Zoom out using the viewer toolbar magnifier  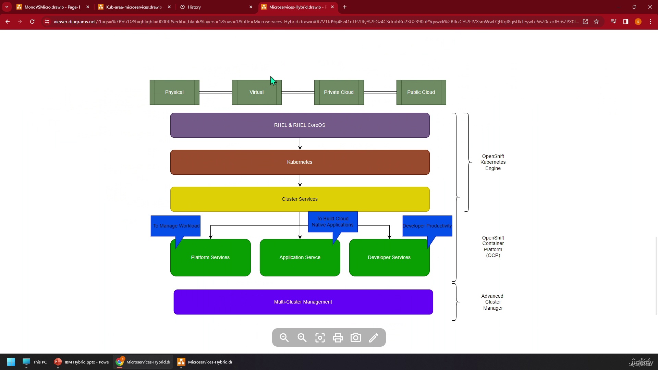pos(284,338)
